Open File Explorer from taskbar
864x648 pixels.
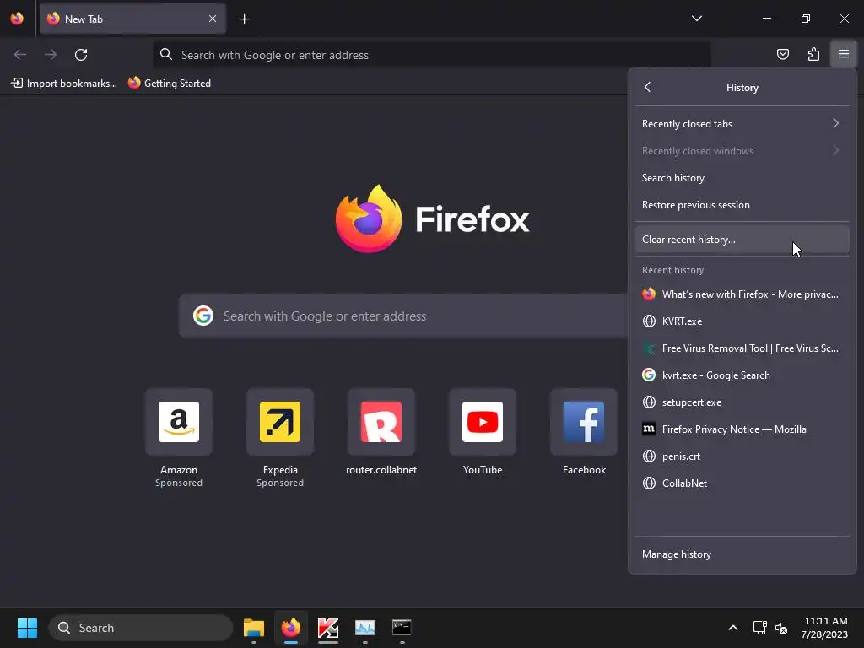pyautogui.click(x=254, y=628)
